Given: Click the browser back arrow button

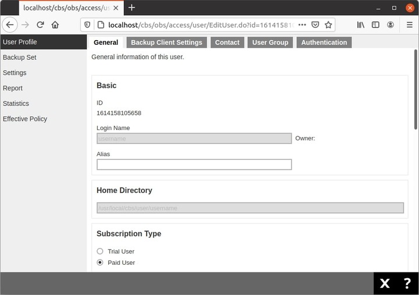Looking at the screenshot, I should (10, 25).
